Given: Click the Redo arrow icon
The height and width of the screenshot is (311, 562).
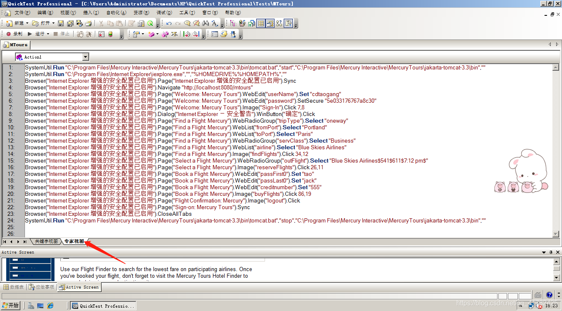Looking at the screenshot, I should point(178,23).
